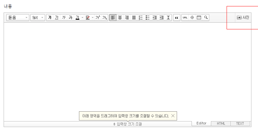Align text to the left
This screenshot has height=131, width=258.
[113, 18]
